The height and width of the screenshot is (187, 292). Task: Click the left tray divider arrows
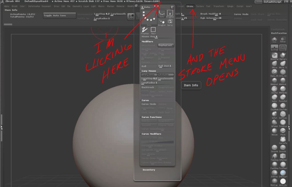[x=1, y=128]
